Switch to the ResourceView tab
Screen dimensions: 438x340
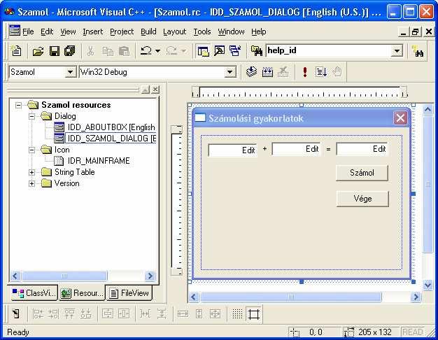pos(82,293)
